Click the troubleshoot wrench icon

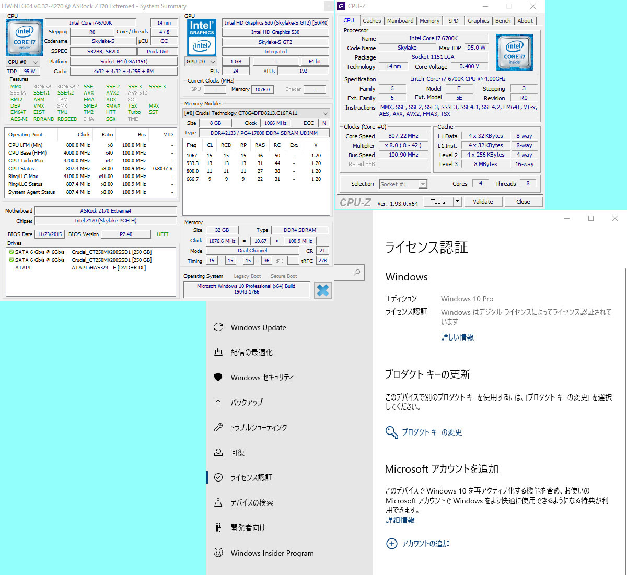[218, 427]
